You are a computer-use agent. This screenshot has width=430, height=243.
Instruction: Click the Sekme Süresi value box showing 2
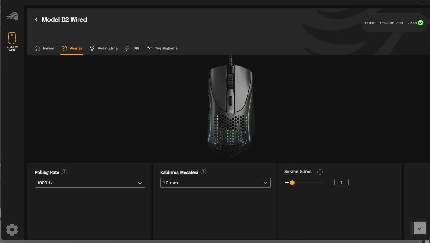pos(342,182)
